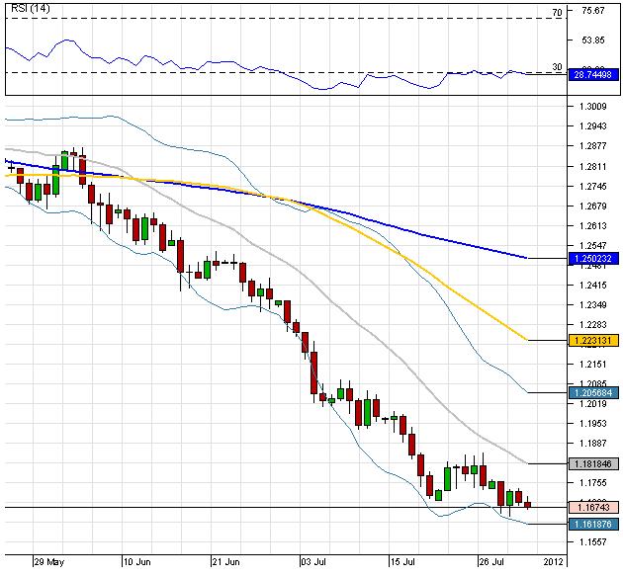This screenshot has height=577, width=623.
Task: Click the RSI 30 oversold level label
Action: [x=557, y=67]
